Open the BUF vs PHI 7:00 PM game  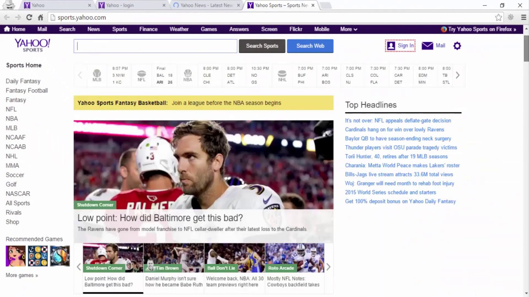pos(305,75)
